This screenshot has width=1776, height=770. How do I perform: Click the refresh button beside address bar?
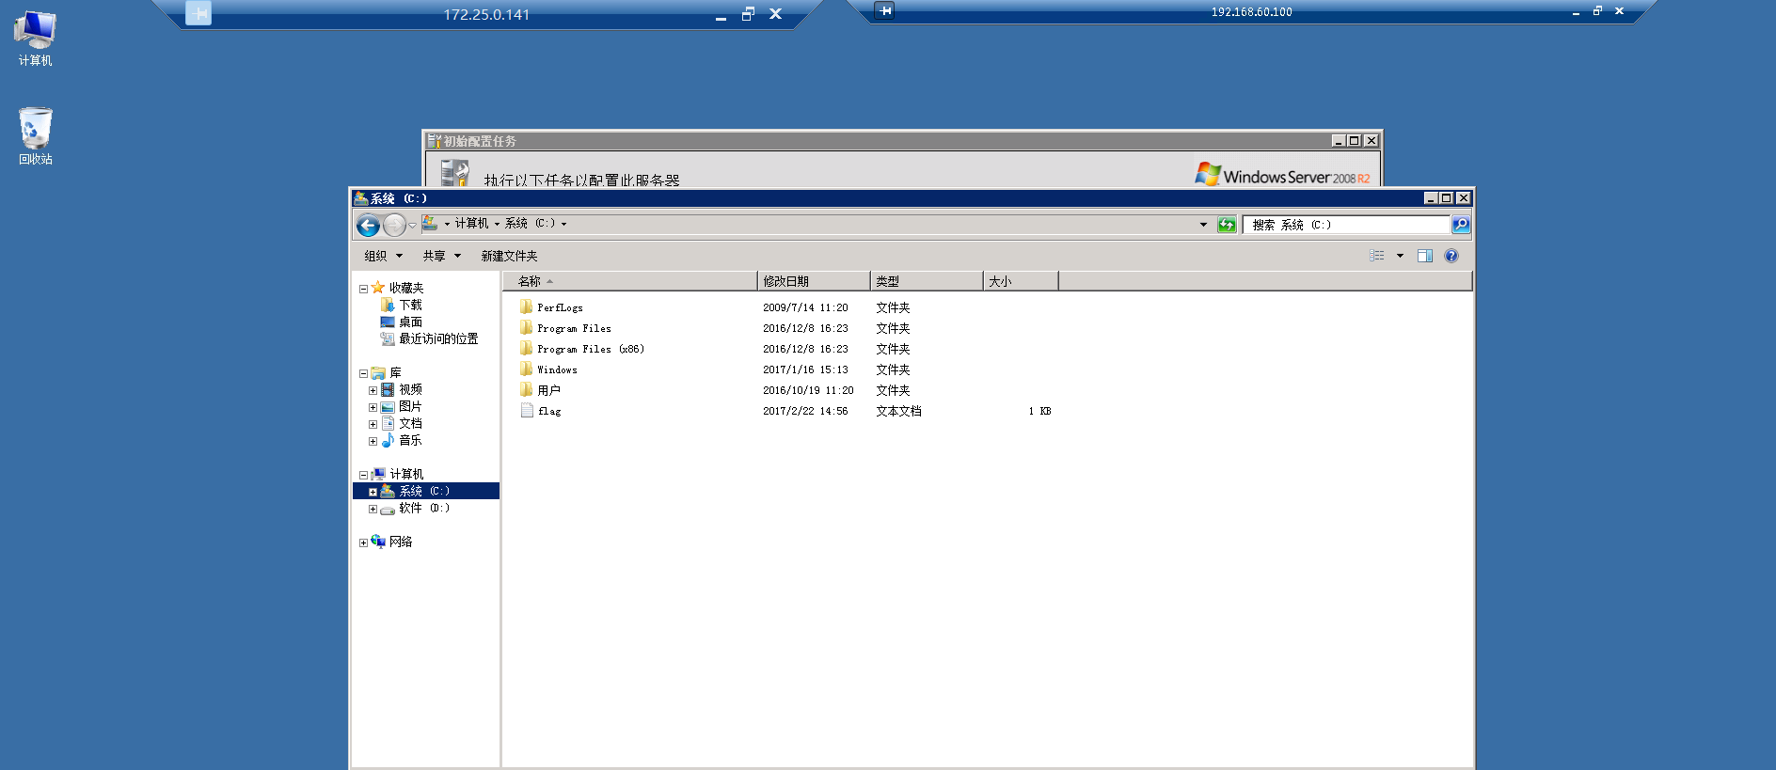tap(1227, 225)
